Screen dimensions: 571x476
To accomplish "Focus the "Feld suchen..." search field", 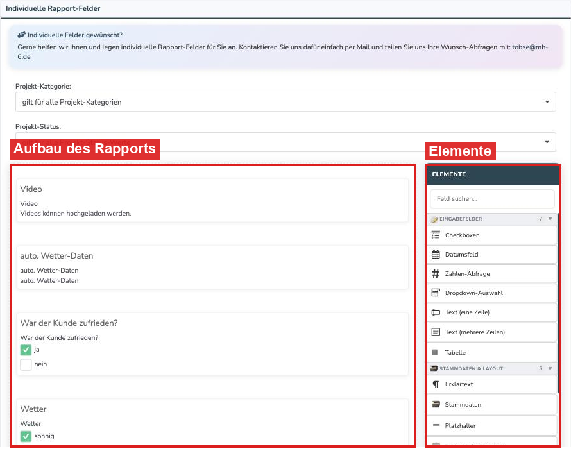I will point(492,198).
